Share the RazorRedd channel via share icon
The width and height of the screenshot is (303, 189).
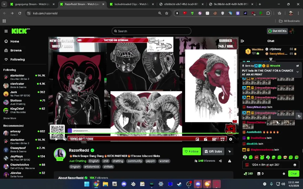click(x=220, y=161)
